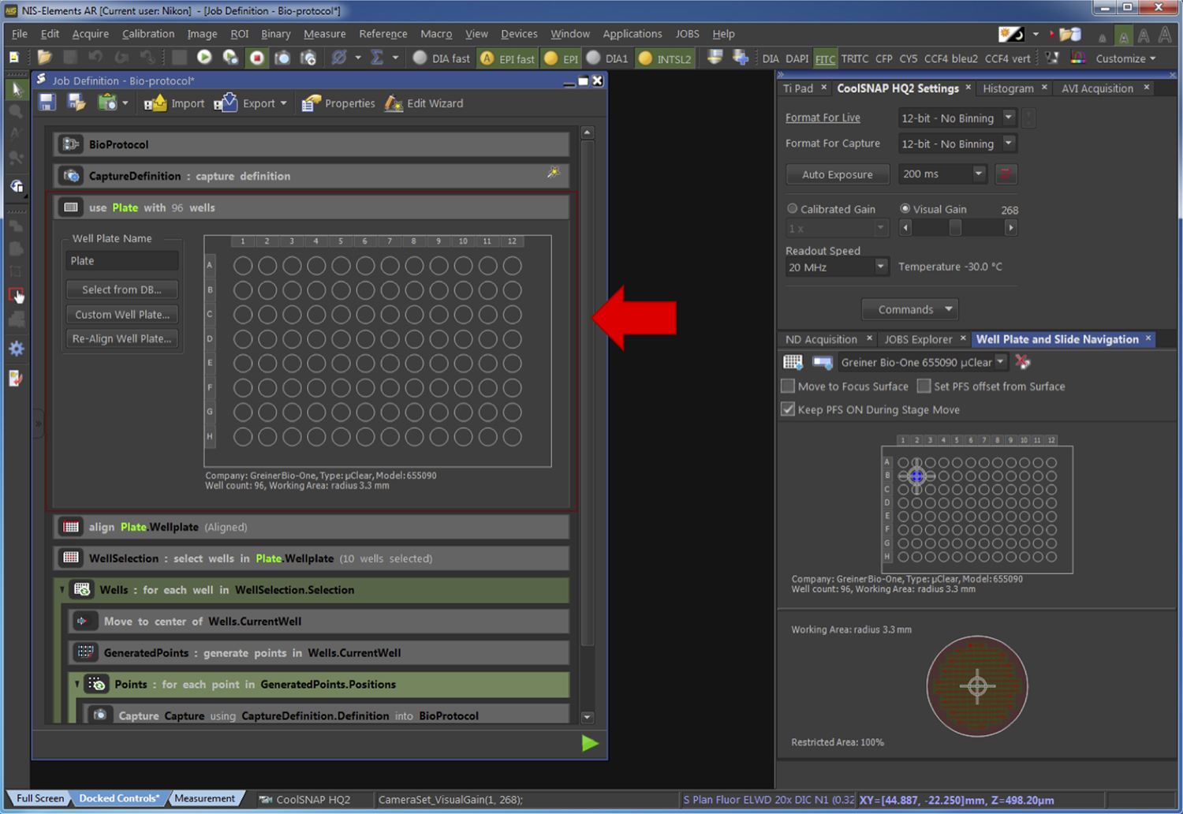Click the red stop acquisition icon
Image resolution: width=1183 pixels, height=814 pixels.
point(256,58)
